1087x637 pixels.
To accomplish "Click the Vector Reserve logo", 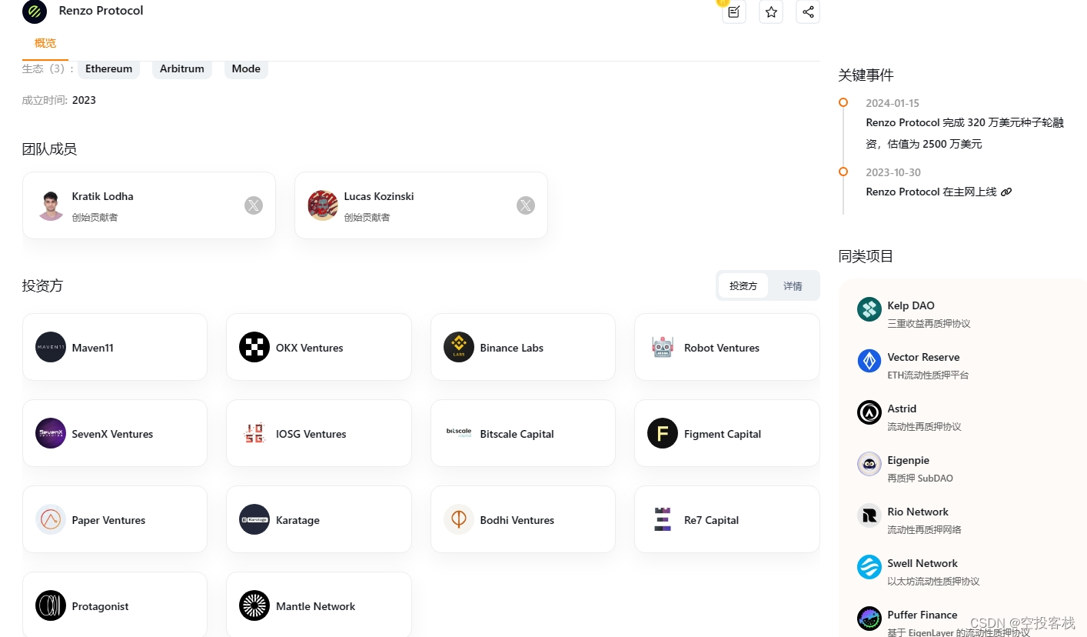I will pyautogui.click(x=869, y=361).
